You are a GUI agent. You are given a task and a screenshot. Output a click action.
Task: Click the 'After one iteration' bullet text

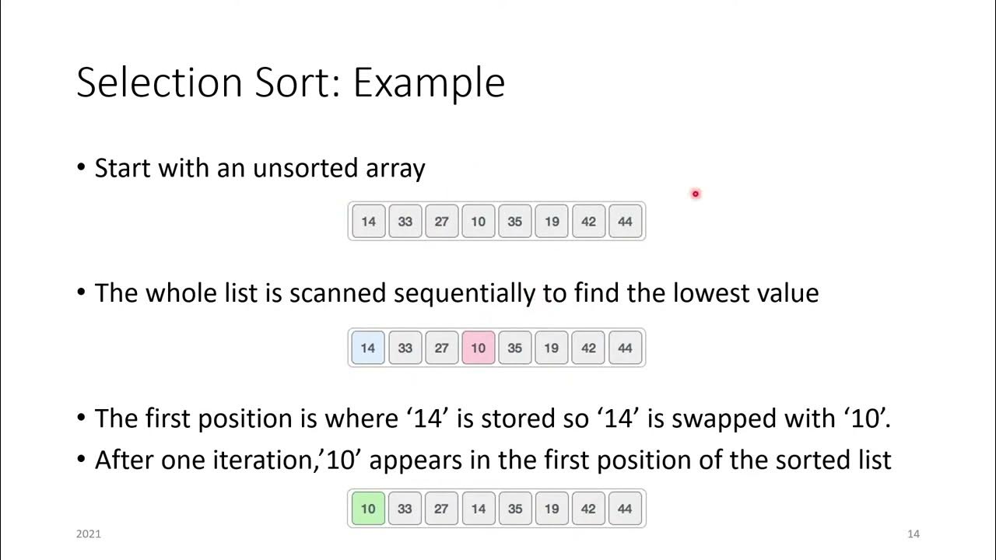493,460
